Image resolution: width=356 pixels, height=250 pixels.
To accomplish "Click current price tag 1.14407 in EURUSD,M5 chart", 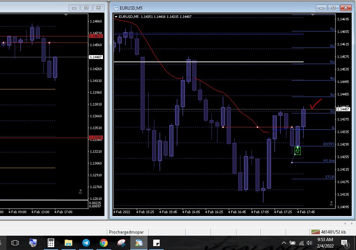I will point(343,109).
